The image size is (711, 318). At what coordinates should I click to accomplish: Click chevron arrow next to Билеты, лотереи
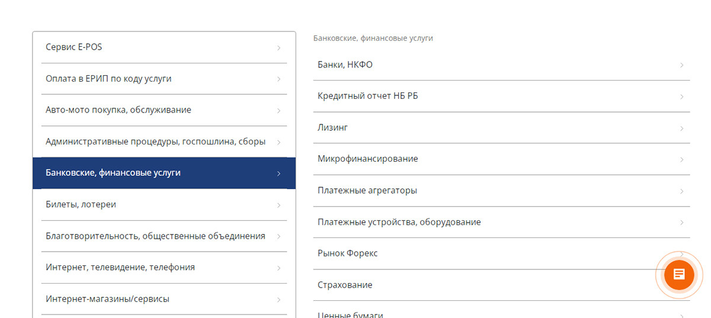click(278, 205)
